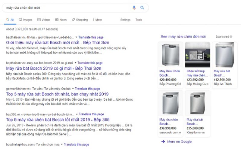Expand the More search options menu
This screenshot has width=241, height=149.
(x=97, y=20)
